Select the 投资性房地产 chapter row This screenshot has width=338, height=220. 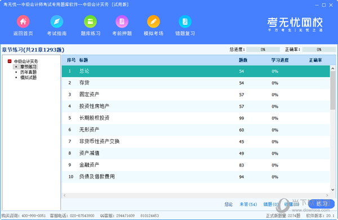click(x=195, y=106)
